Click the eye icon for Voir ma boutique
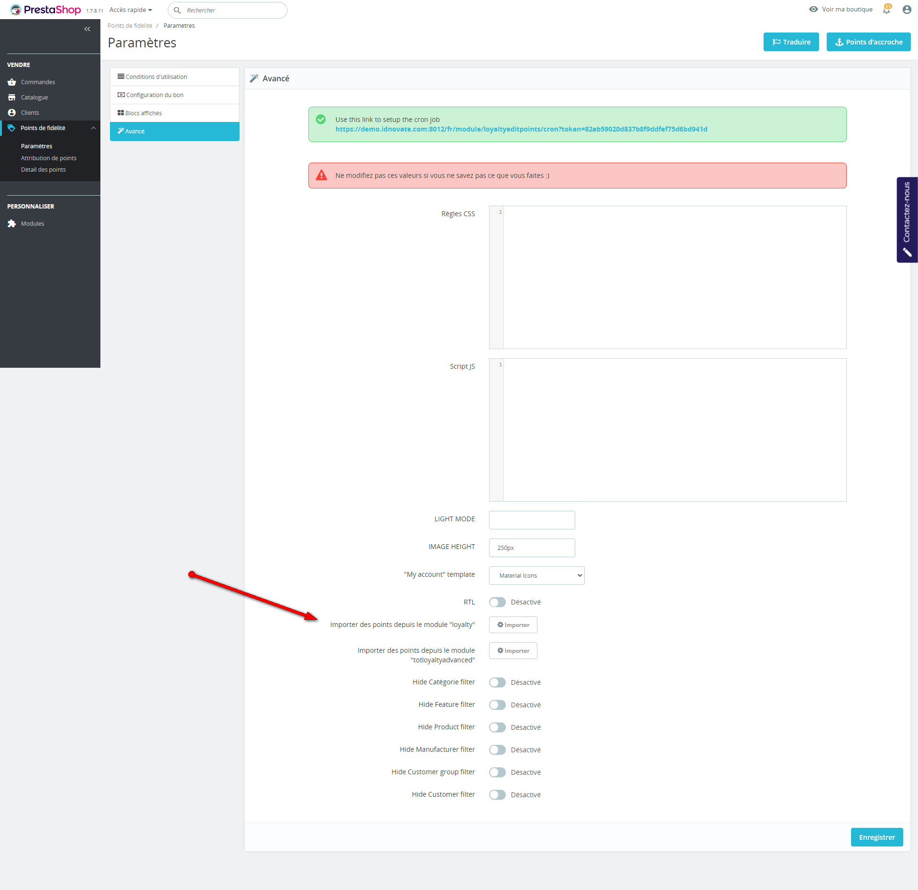 point(813,10)
